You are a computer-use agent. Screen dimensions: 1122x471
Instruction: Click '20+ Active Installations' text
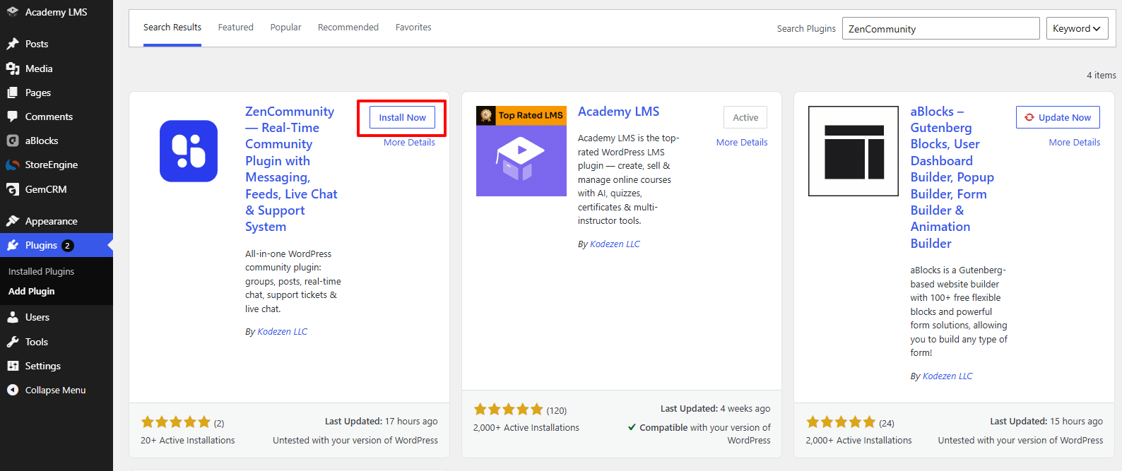tap(188, 440)
